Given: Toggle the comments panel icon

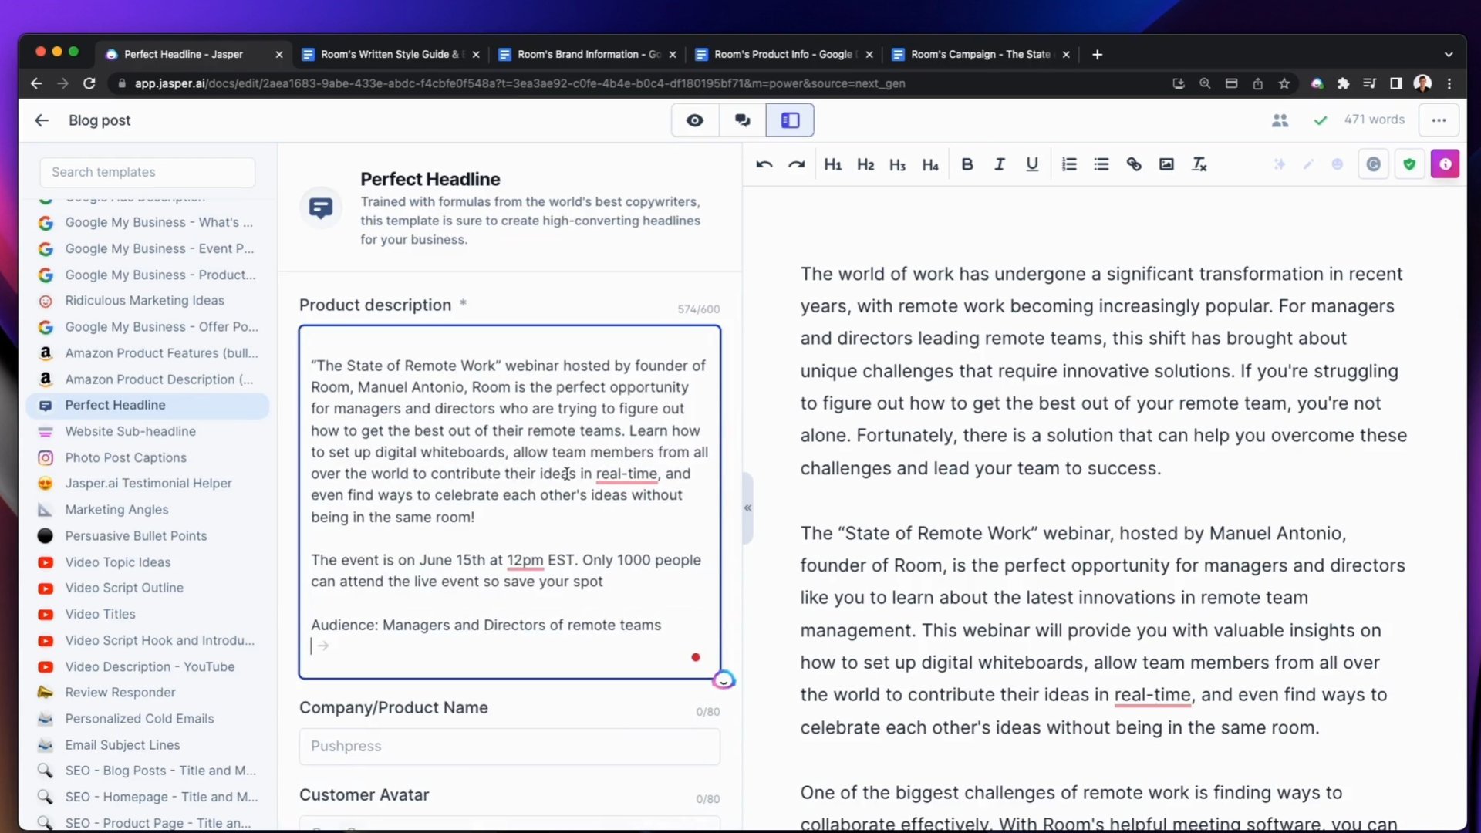Looking at the screenshot, I should click(744, 120).
